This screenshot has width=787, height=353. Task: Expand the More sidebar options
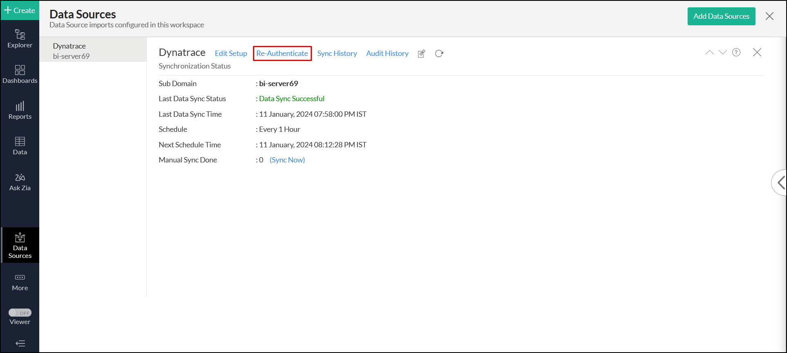click(x=20, y=282)
